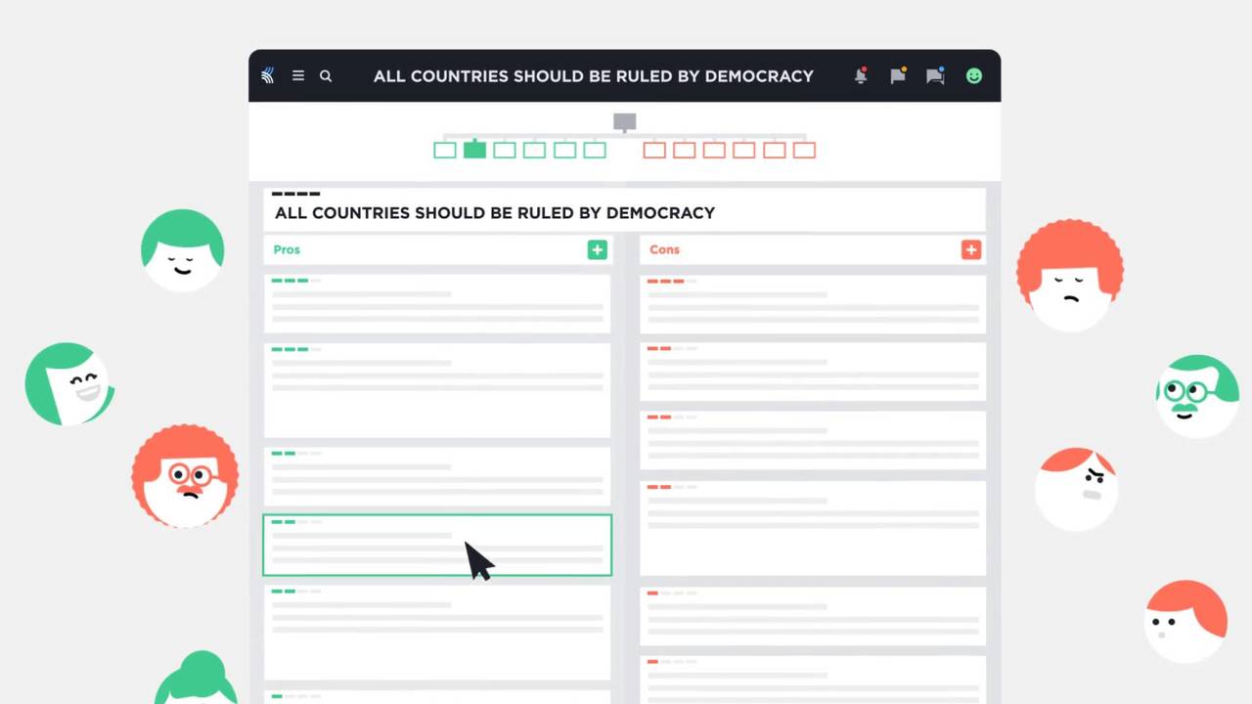Click the search magnifier icon

click(x=326, y=75)
